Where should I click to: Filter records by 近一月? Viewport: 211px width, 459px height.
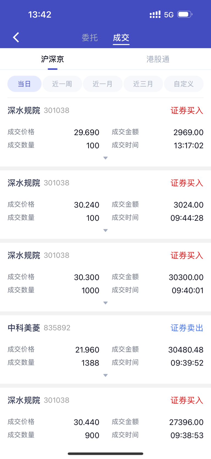tap(103, 84)
